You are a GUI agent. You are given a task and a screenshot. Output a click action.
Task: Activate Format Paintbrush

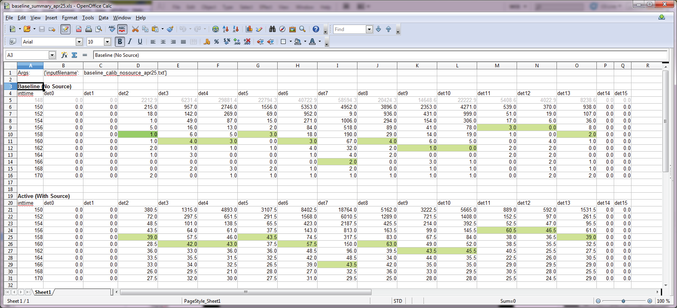coord(170,29)
